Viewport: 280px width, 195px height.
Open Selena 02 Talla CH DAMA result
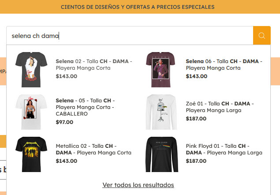(94, 64)
